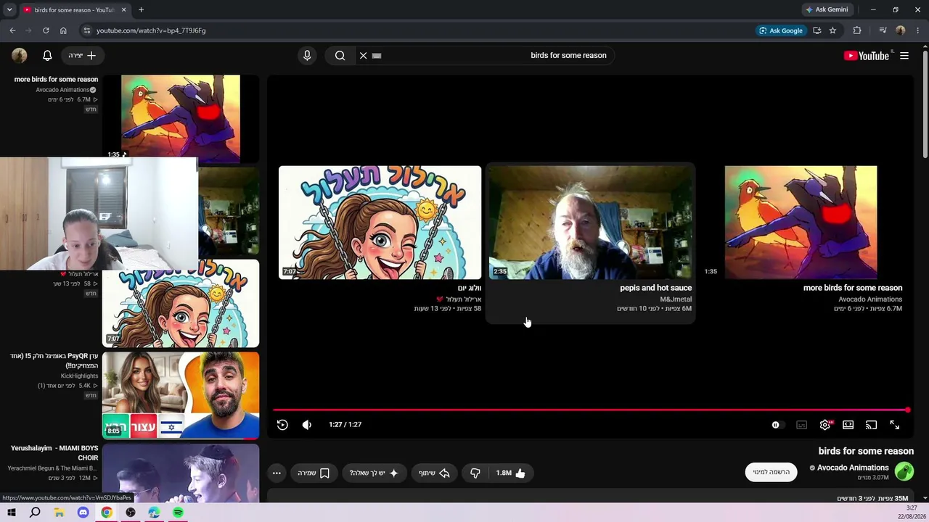Like the video with the thumbs-up button
The width and height of the screenshot is (929, 522).
510,473
